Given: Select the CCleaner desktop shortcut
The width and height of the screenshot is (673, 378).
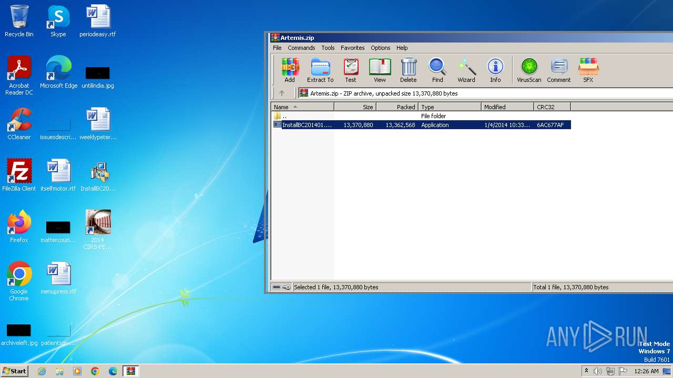Looking at the screenshot, I should [19, 124].
